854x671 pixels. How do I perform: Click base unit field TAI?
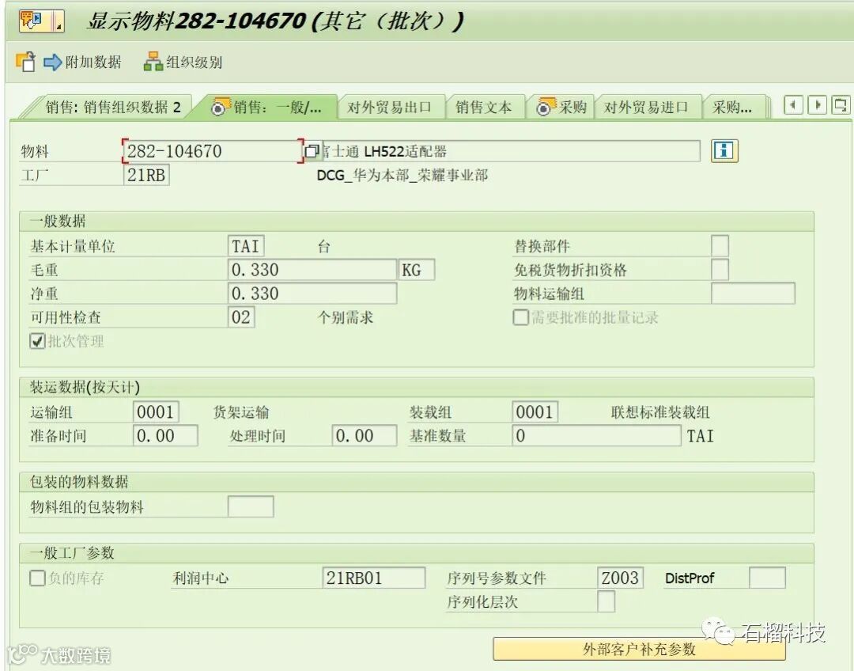tap(246, 246)
